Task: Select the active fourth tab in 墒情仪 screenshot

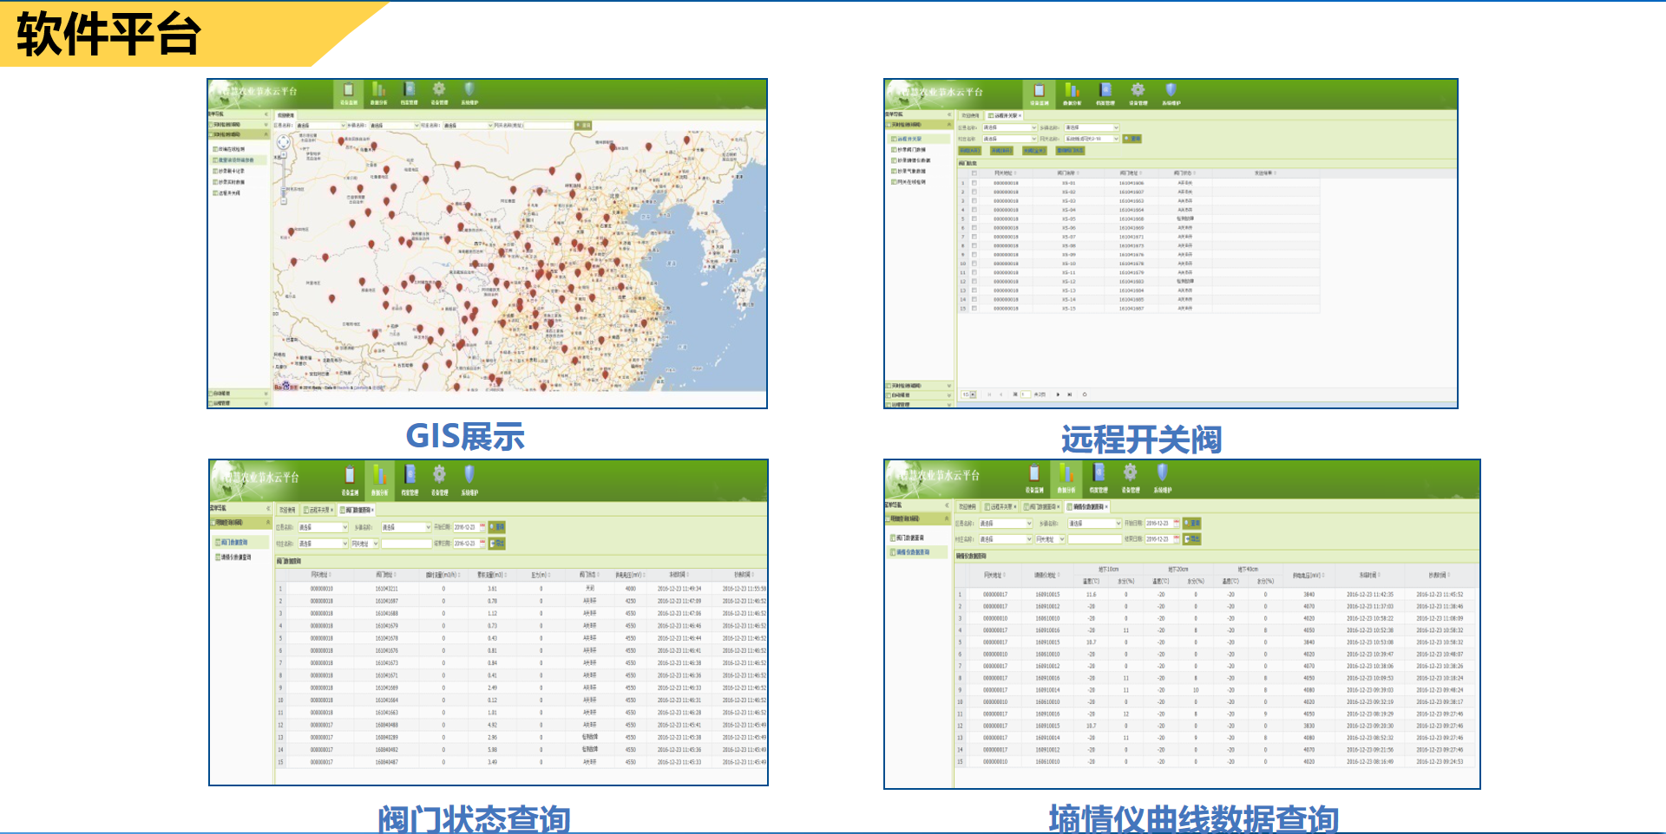Action: click(x=1089, y=506)
